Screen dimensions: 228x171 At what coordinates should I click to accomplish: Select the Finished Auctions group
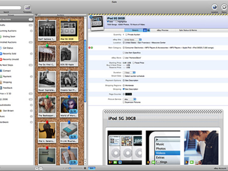(x=17, y=42)
